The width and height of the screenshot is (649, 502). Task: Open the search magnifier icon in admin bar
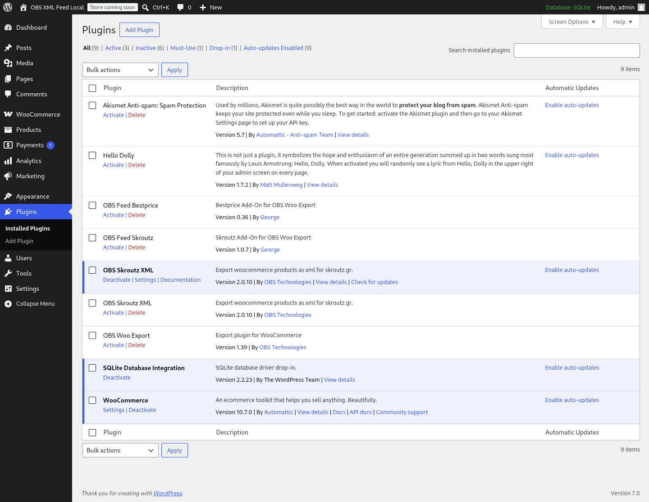pyautogui.click(x=146, y=7)
